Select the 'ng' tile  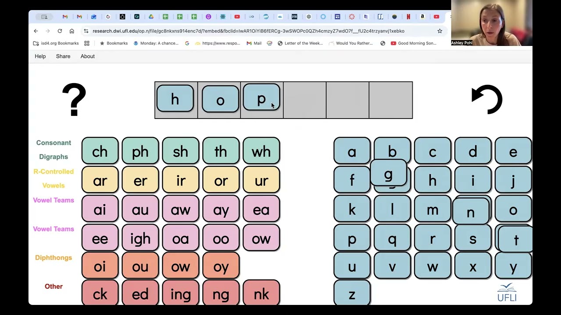click(x=221, y=293)
